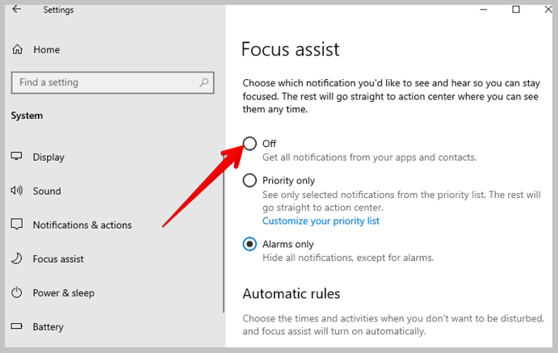Viewport: 558px width, 353px height.
Task: Click the Power & sleep icon
Action: [17, 292]
